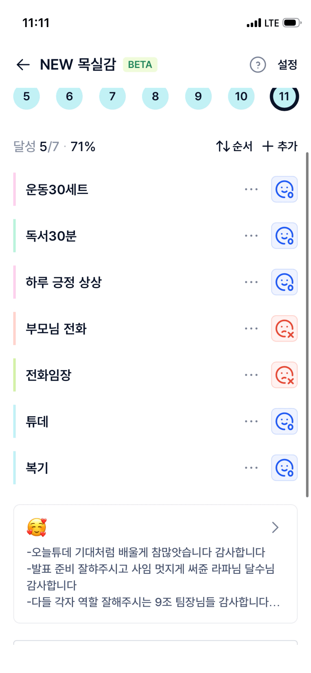The image size is (311, 673).
Task: Select day 8 in the date strip
Action: [x=155, y=97]
